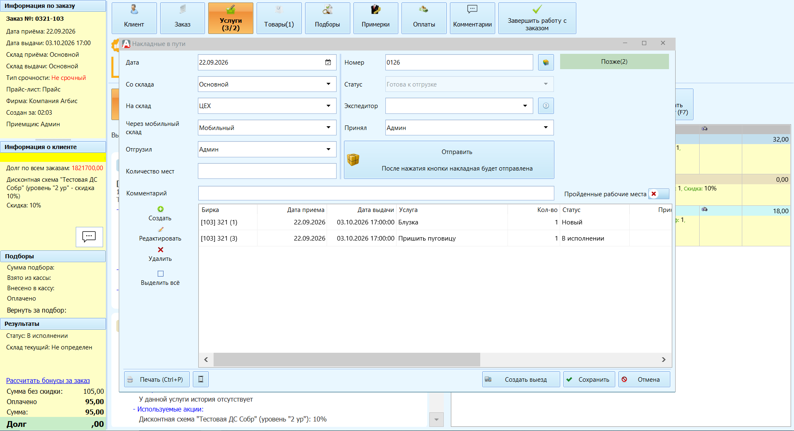Open the Рассчитать бонусы за заказ link
The width and height of the screenshot is (794, 431).
click(x=48, y=380)
